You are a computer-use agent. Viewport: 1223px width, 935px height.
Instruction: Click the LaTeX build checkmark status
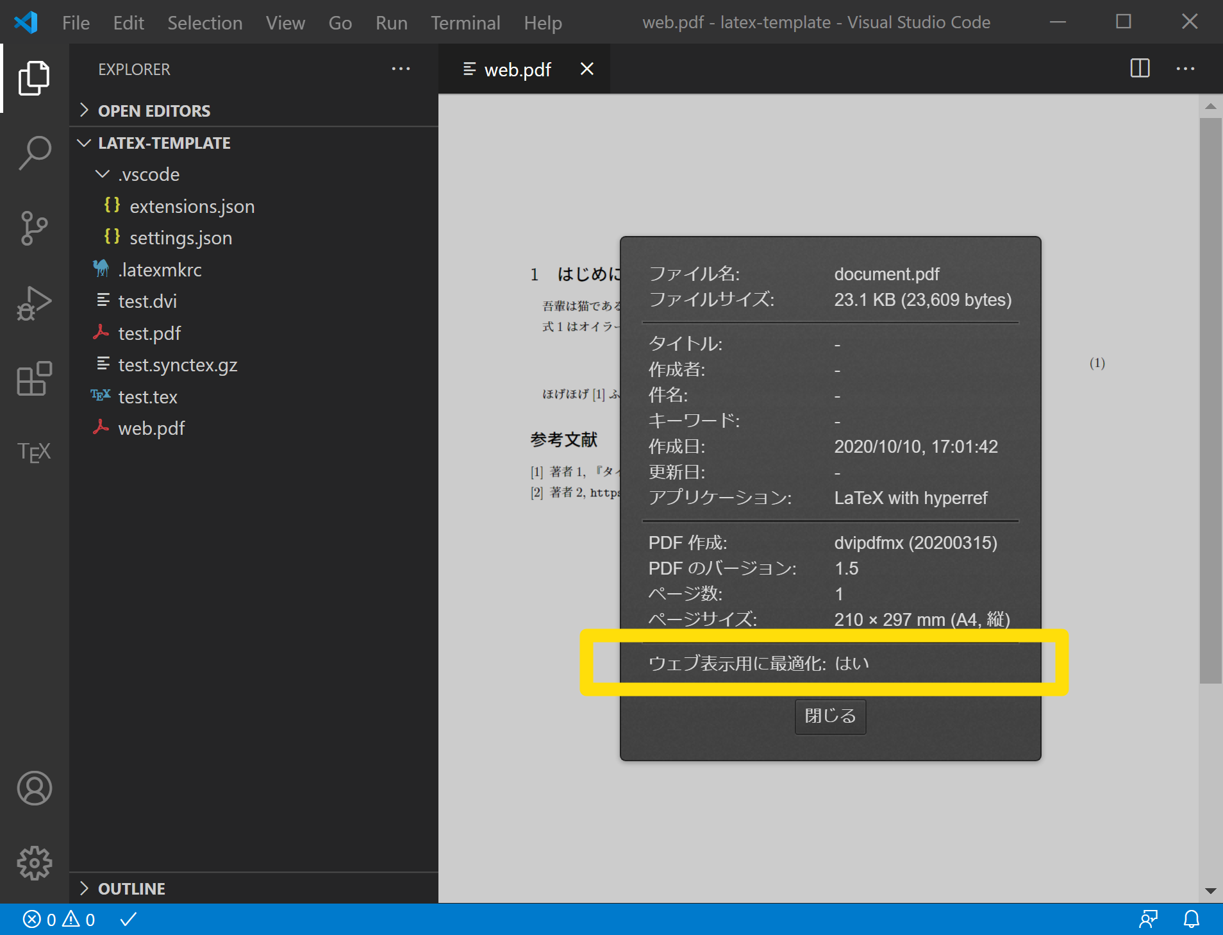point(128,920)
